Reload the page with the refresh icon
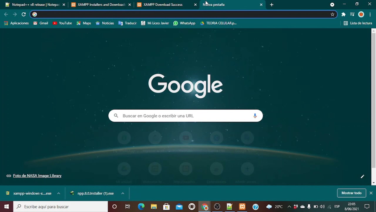Image resolution: width=376 pixels, height=212 pixels. point(24,14)
